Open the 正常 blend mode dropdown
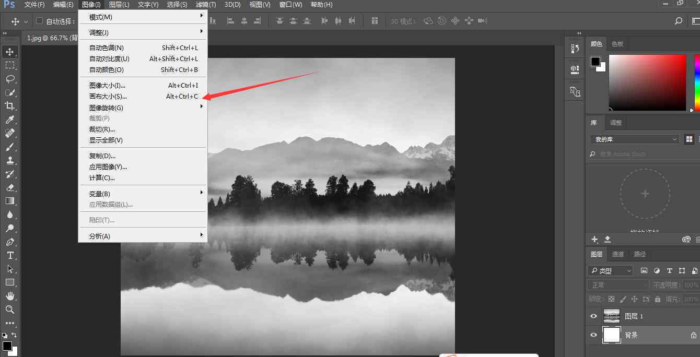The height and width of the screenshot is (357, 700). [x=618, y=285]
